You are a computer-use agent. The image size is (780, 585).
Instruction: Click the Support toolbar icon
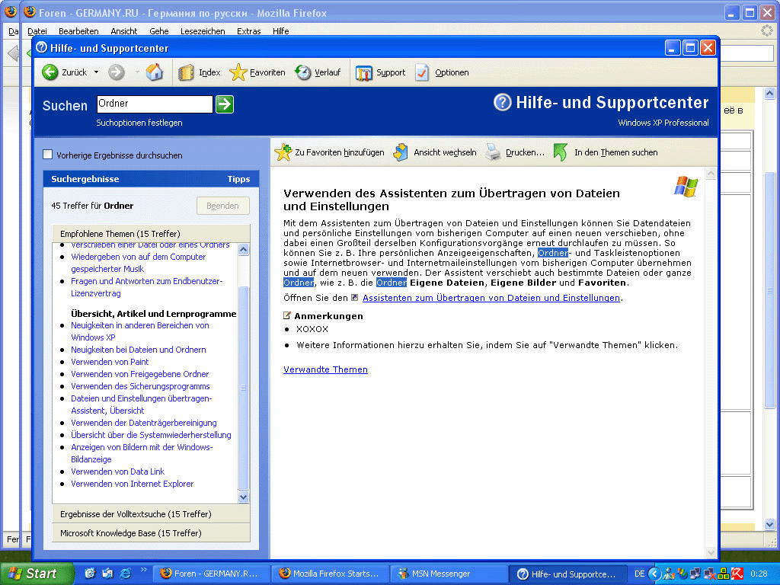(364, 72)
